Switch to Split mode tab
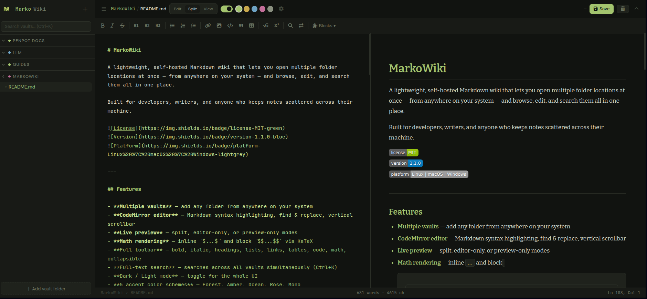Viewport: 647px width, 299px height. coord(192,9)
